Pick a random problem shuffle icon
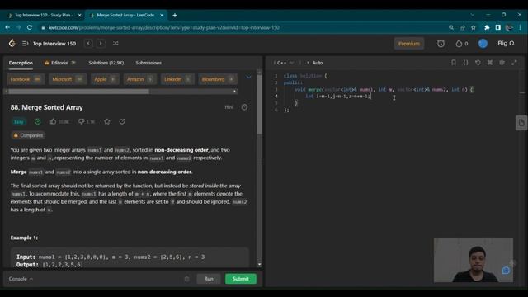Image resolution: width=528 pixels, height=297 pixels. [115, 44]
